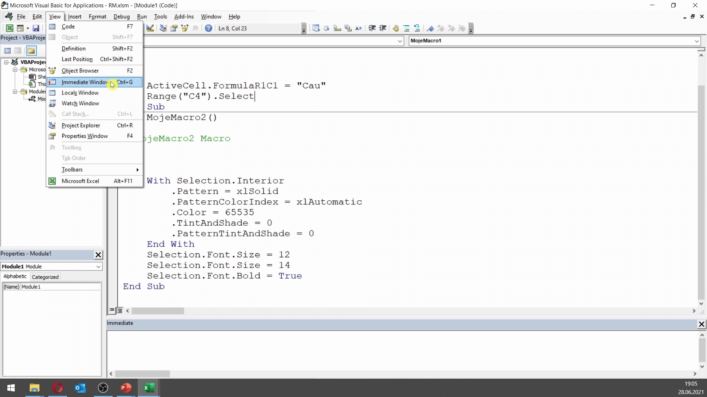Save RM.xlsm with the floppy disk icon

[36, 28]
